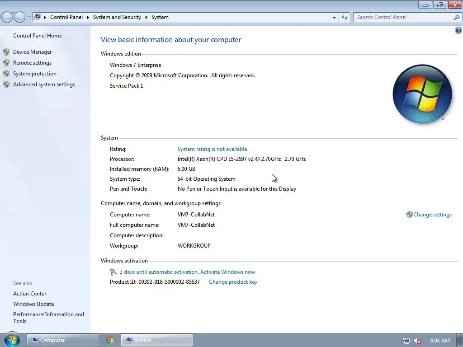Screen dimensions: 463x347
Task: Open the address bar history dropdown
Action: 334,18
